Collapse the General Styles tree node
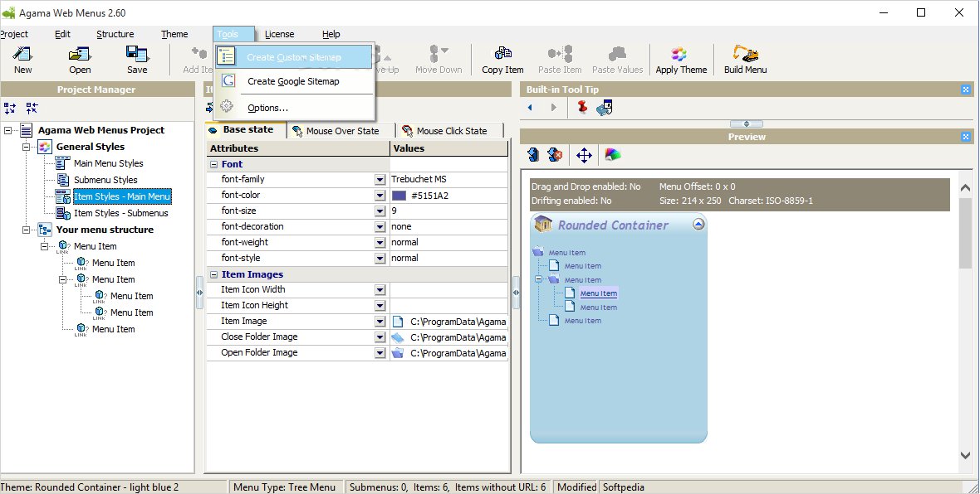 27,147
